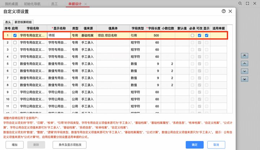Click the 显示名称 column header
The height and width of the screenshot is (150, 260).
[59, 29]
